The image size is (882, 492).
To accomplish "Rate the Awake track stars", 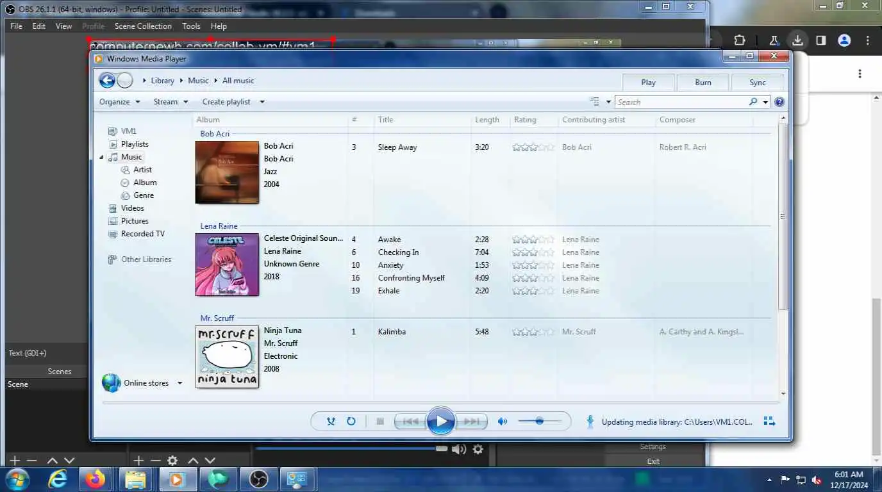I will click(533, 240).
